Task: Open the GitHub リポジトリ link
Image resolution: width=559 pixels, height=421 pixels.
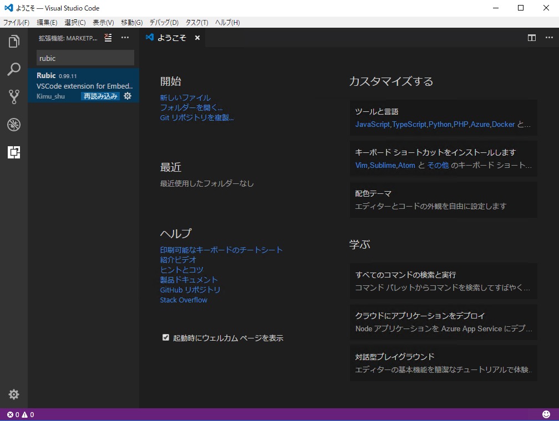Action: click(190, 290)
